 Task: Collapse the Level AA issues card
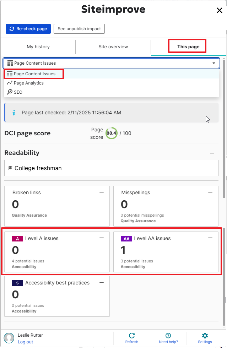click(210, 238)
